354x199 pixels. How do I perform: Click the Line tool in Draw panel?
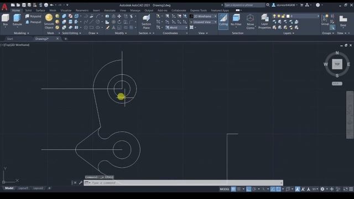[91, 22]
